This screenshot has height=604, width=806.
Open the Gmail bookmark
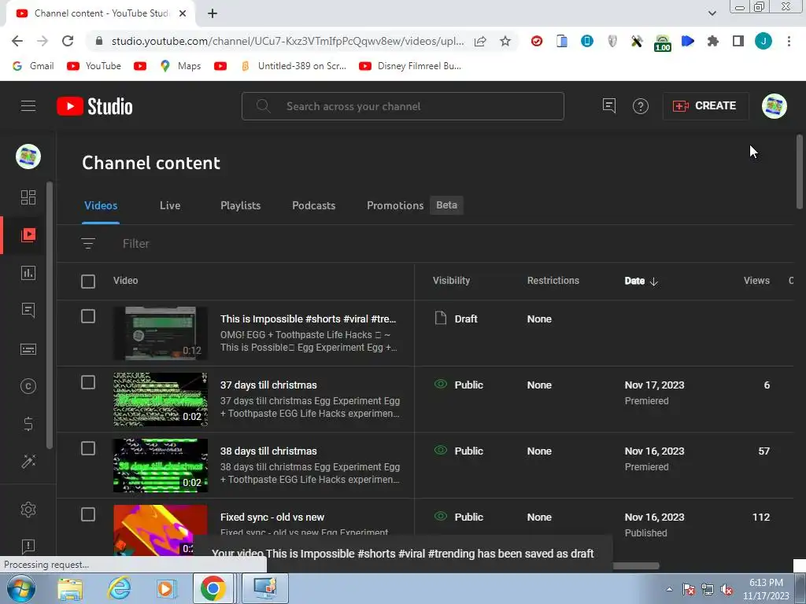tap(33, 66)
